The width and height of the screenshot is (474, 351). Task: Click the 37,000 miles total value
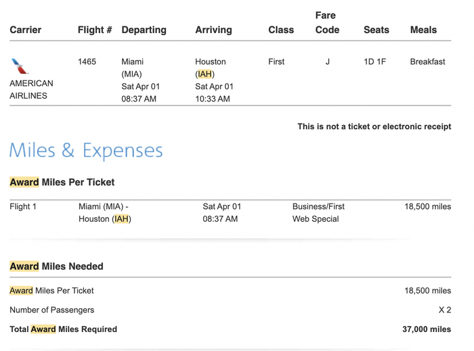(x=427, y=329)
